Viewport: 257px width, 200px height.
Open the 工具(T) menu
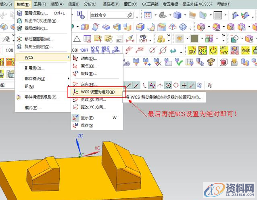[40, 4]
